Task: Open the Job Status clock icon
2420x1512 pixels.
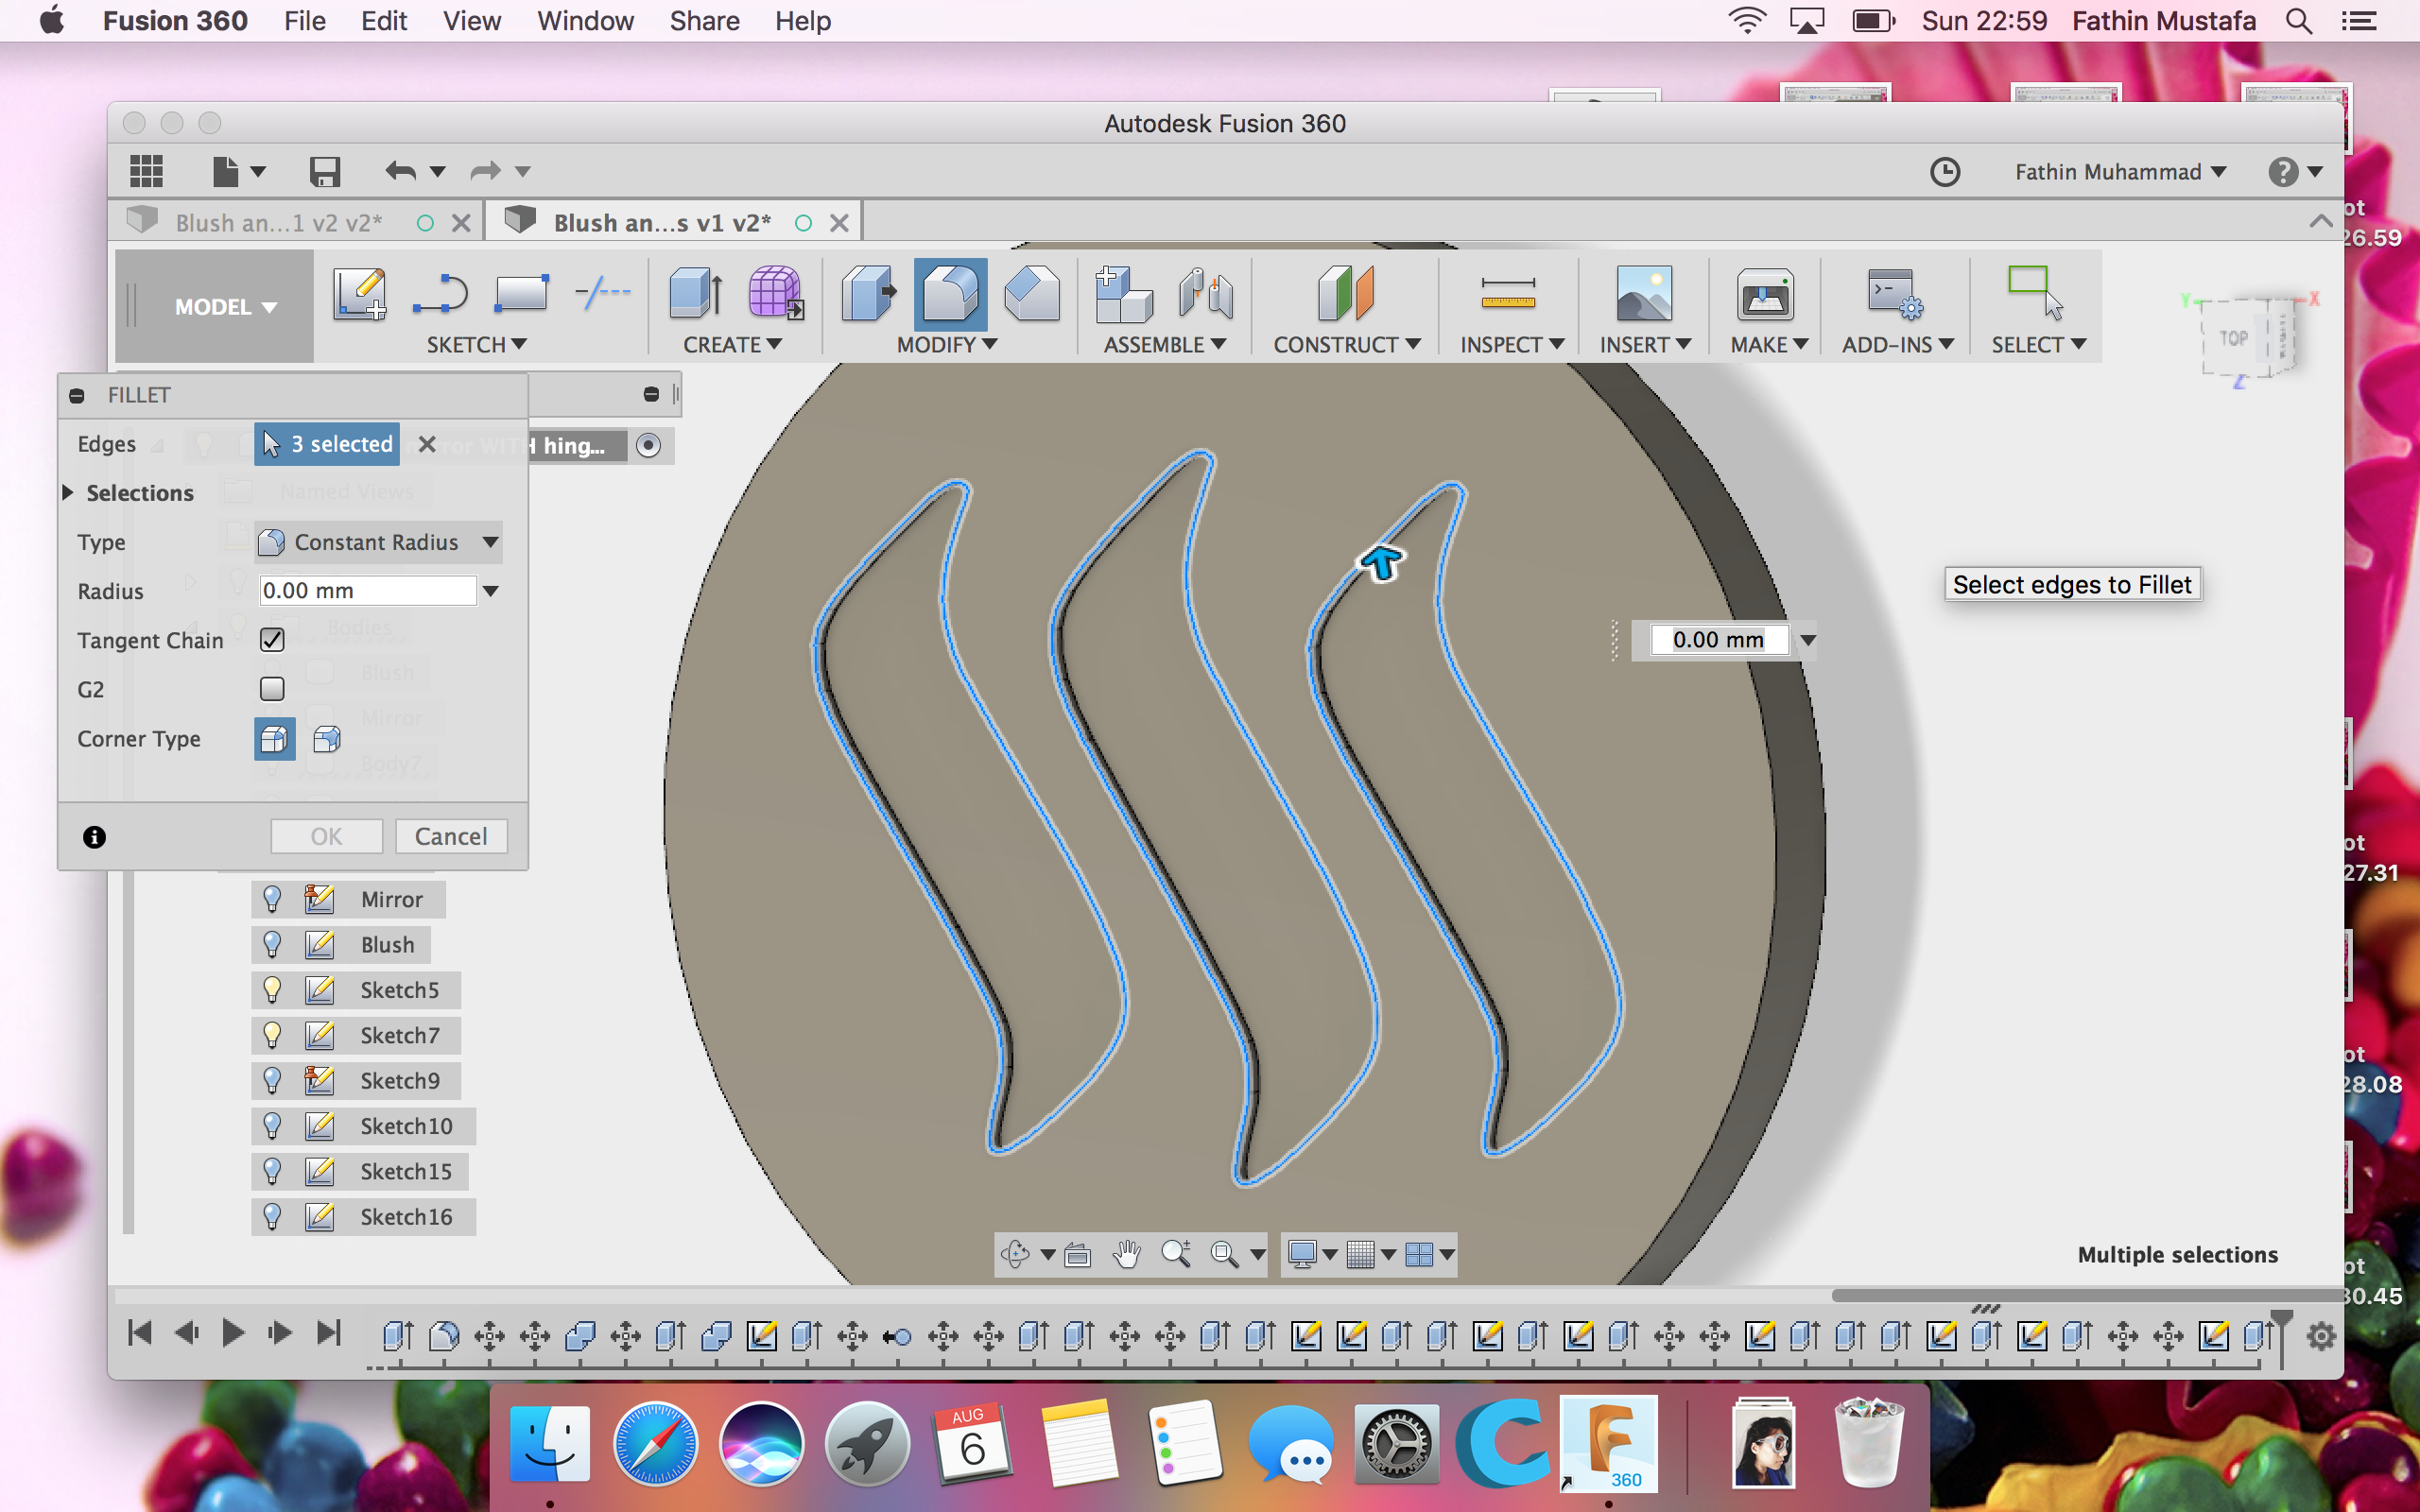Action: 1945,172
